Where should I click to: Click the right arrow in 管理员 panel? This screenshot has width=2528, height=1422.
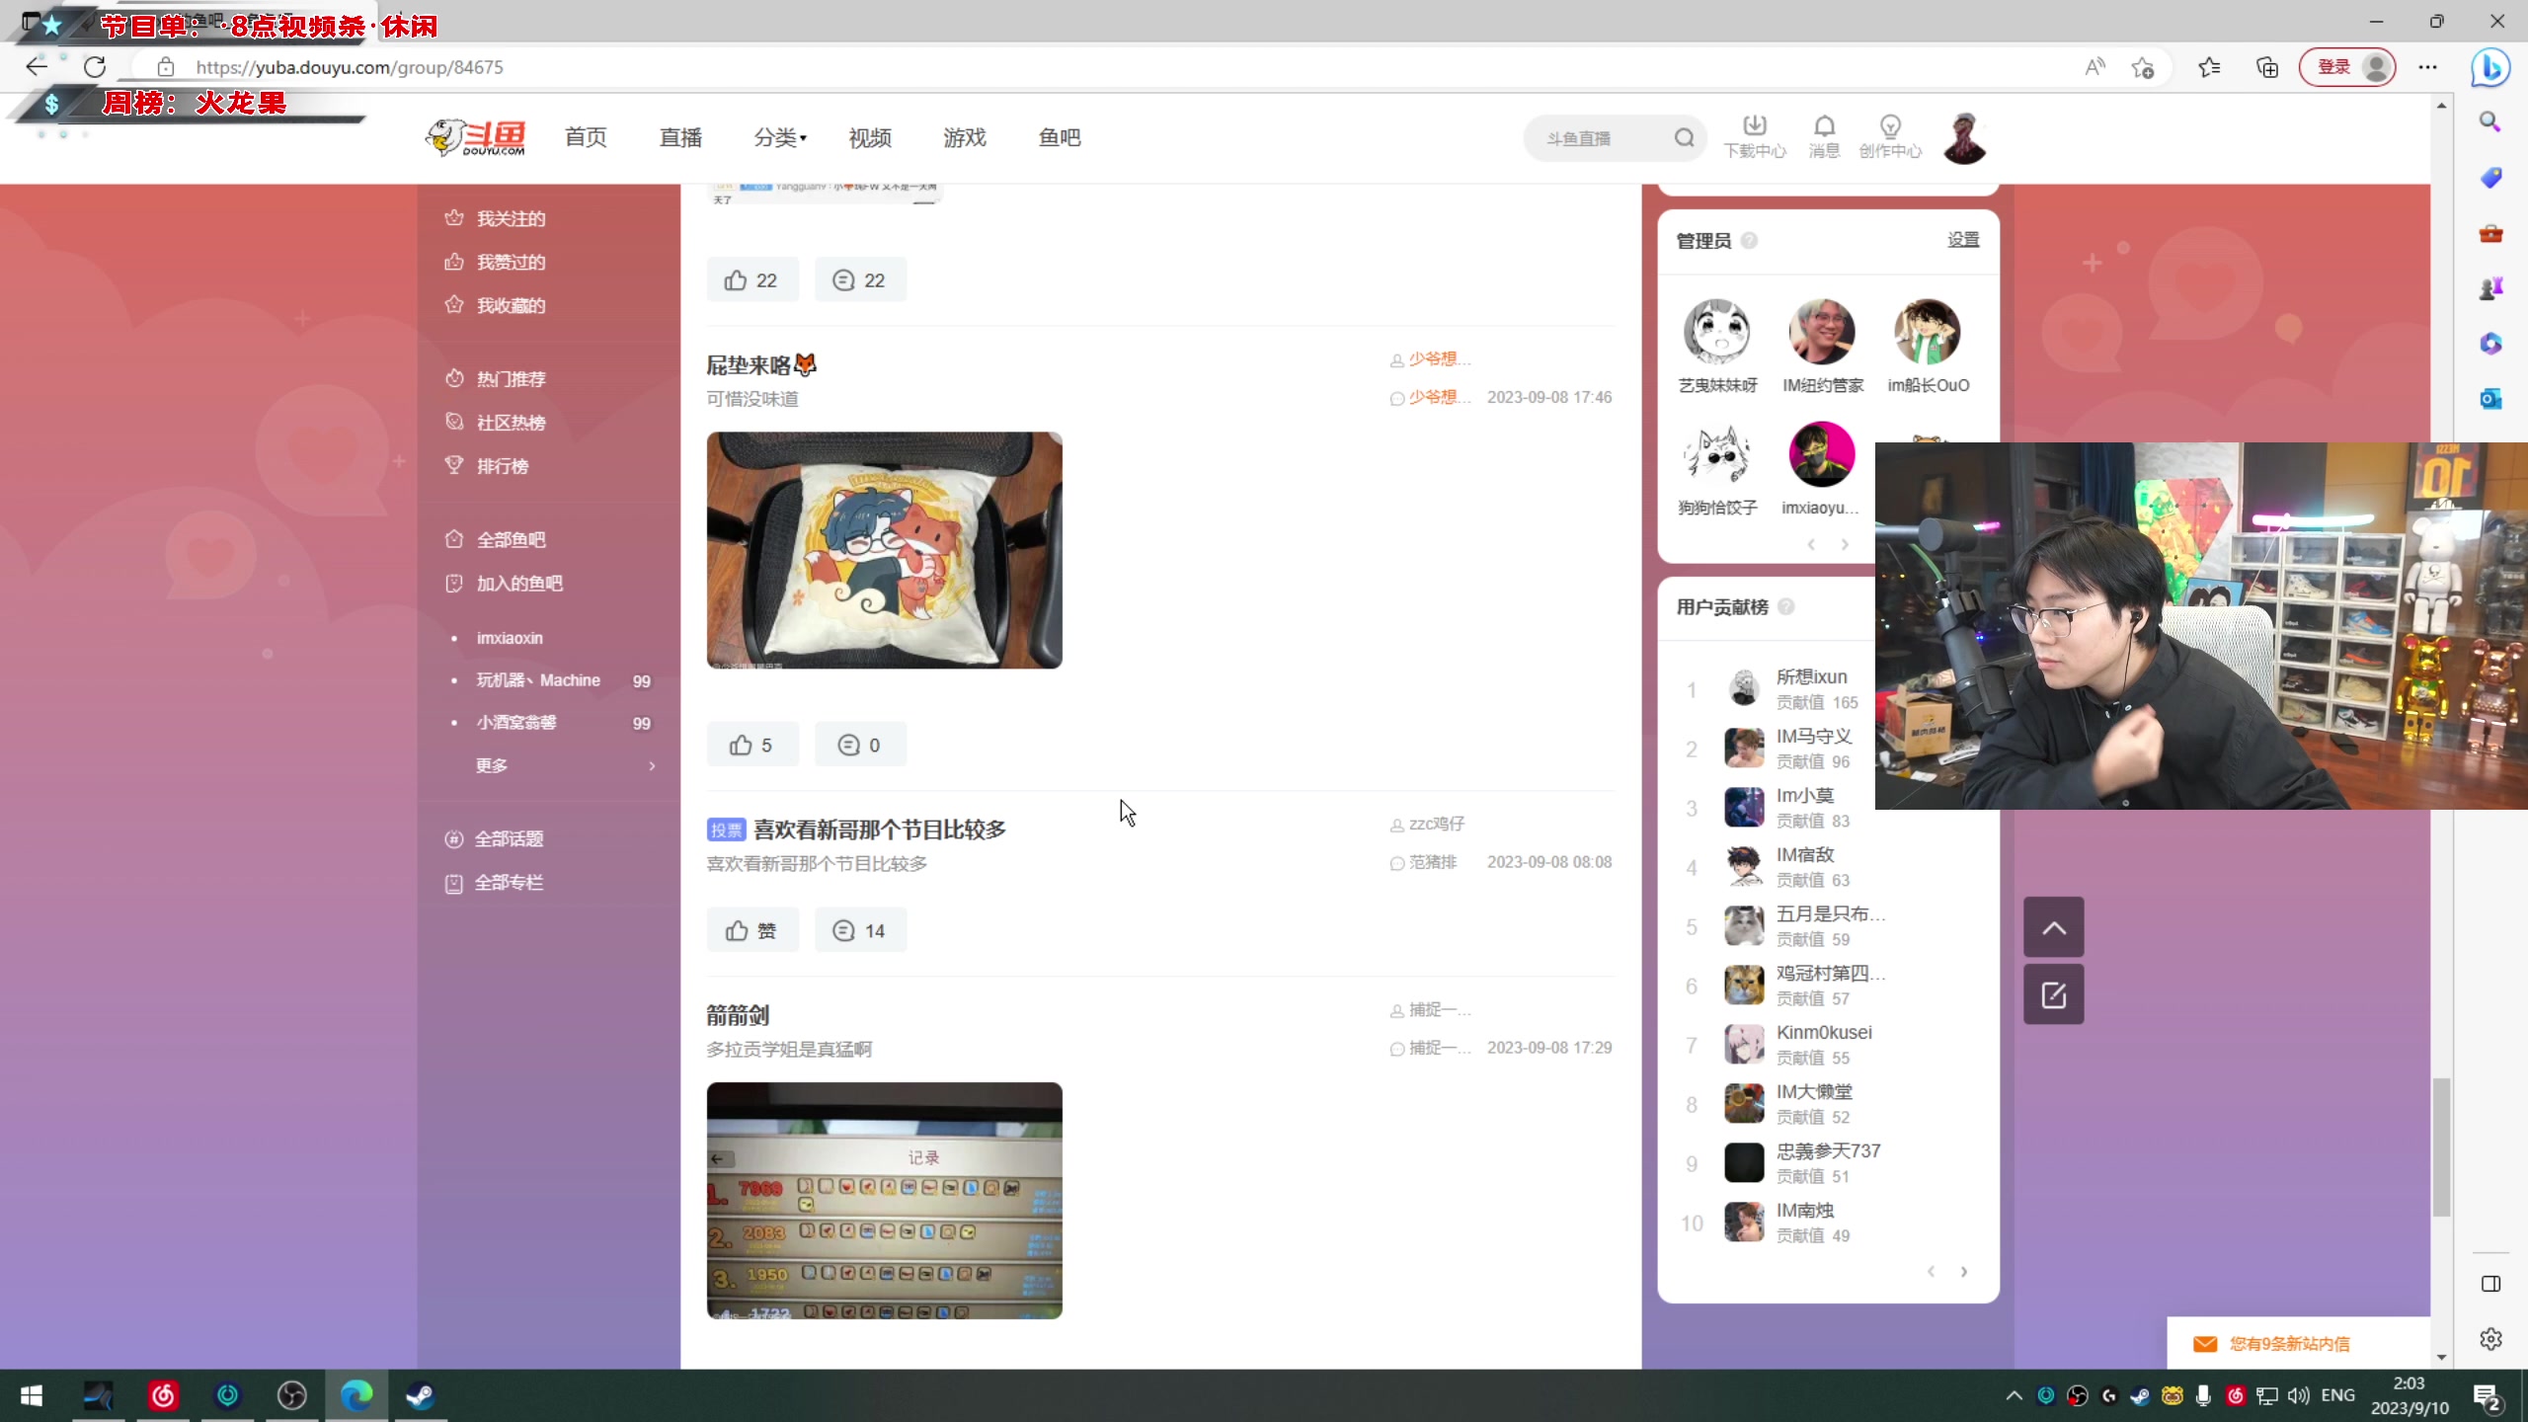click(1845, 544)
